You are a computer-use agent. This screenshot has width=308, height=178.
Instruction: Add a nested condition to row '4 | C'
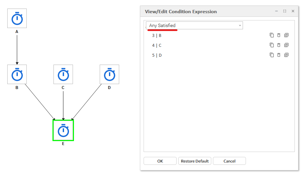286,45
